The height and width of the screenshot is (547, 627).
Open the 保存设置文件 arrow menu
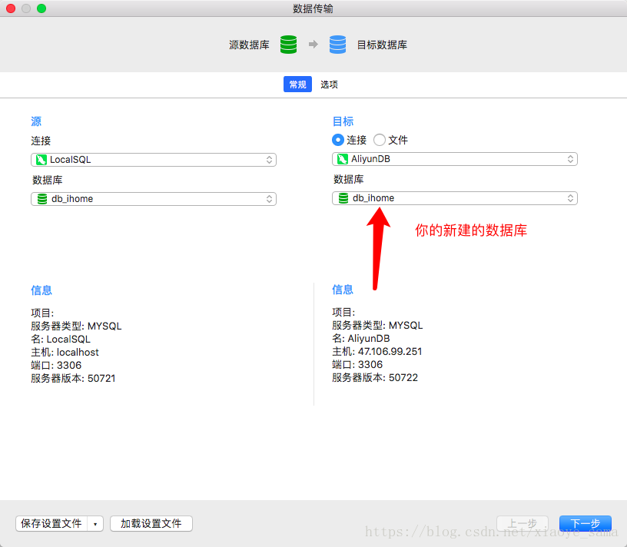point(95,524)
